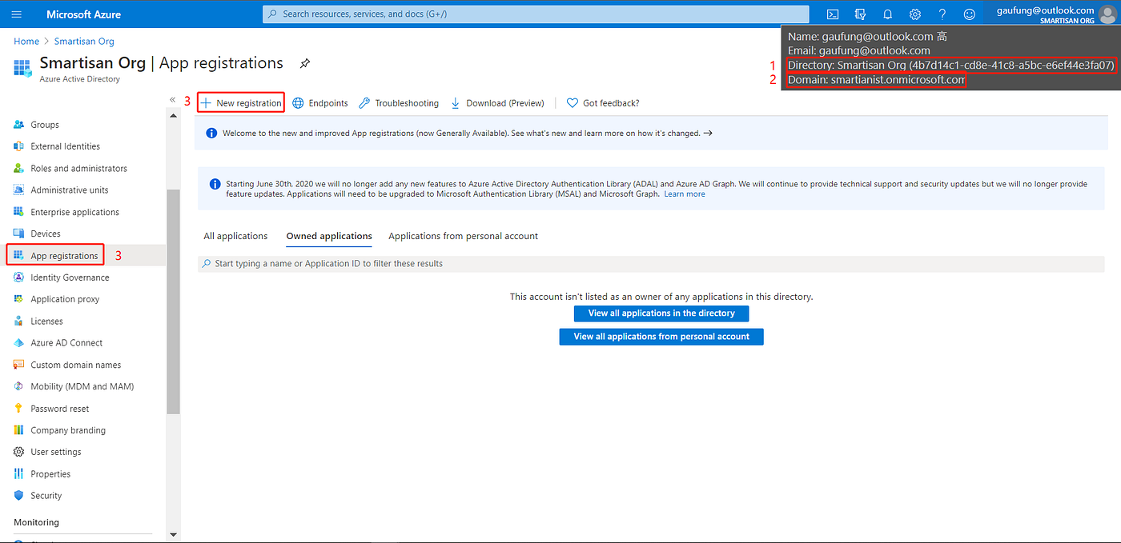Select App registrations in sidebar
Screen dimensions: 1121x543
tap(64, 256)
